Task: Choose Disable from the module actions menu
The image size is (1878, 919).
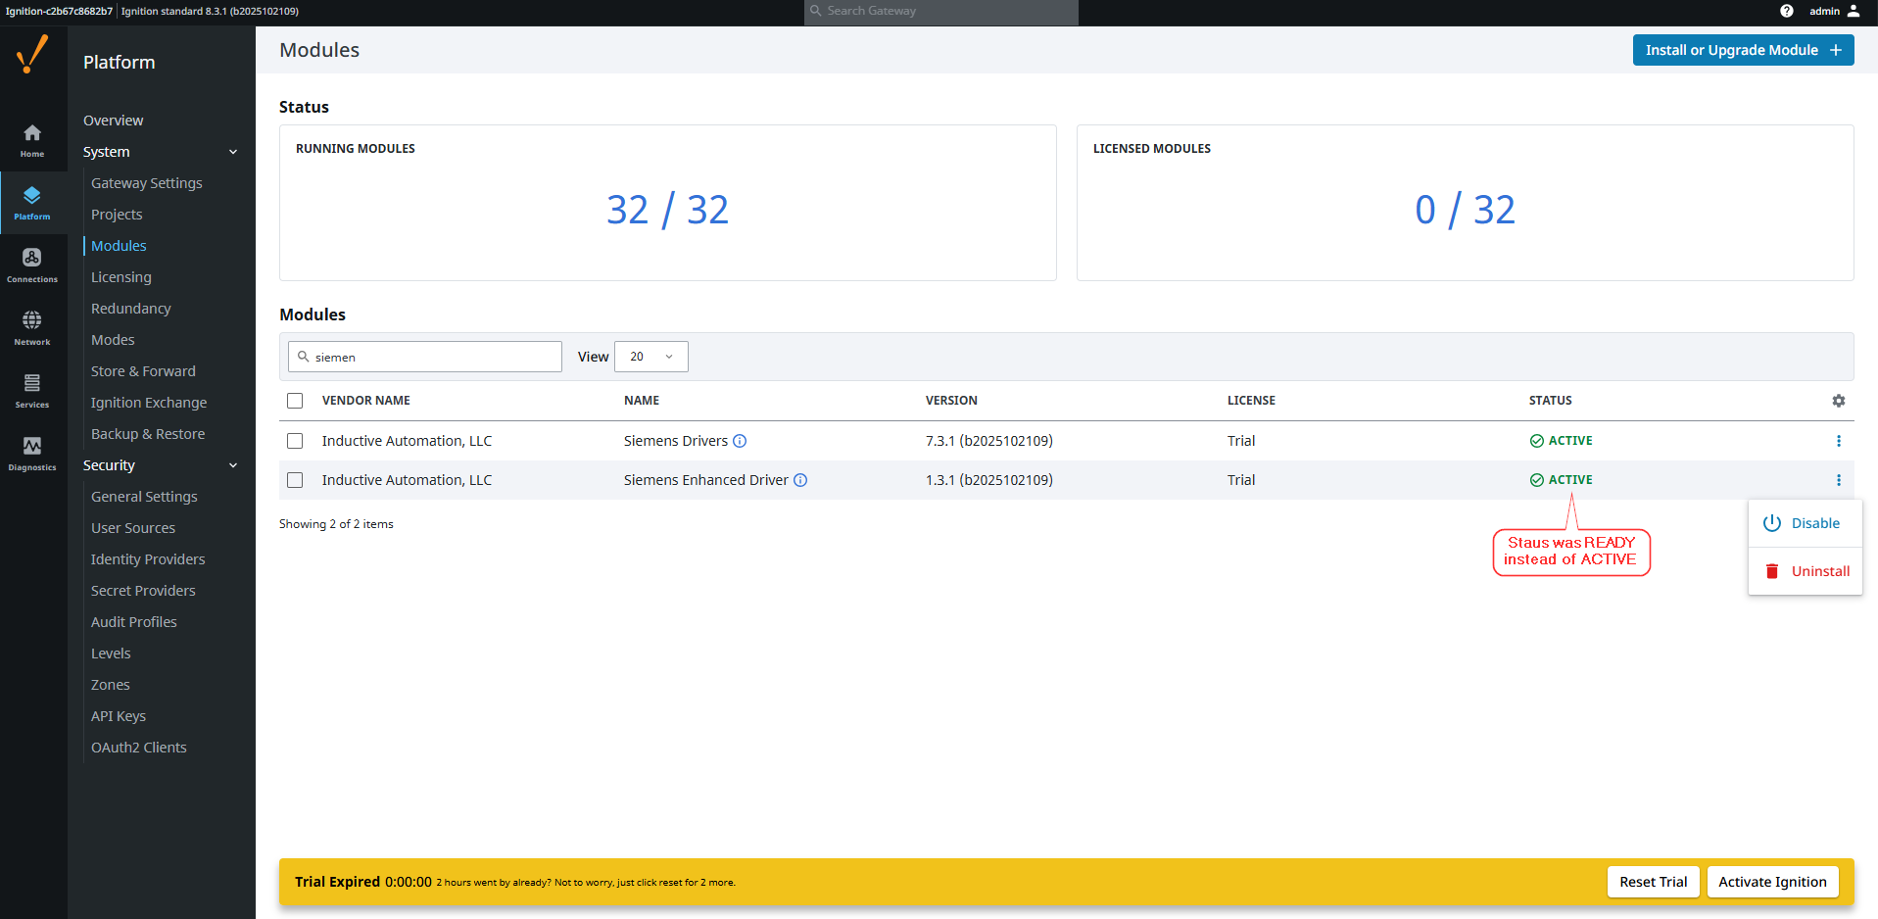Action: click(1806, 523)
